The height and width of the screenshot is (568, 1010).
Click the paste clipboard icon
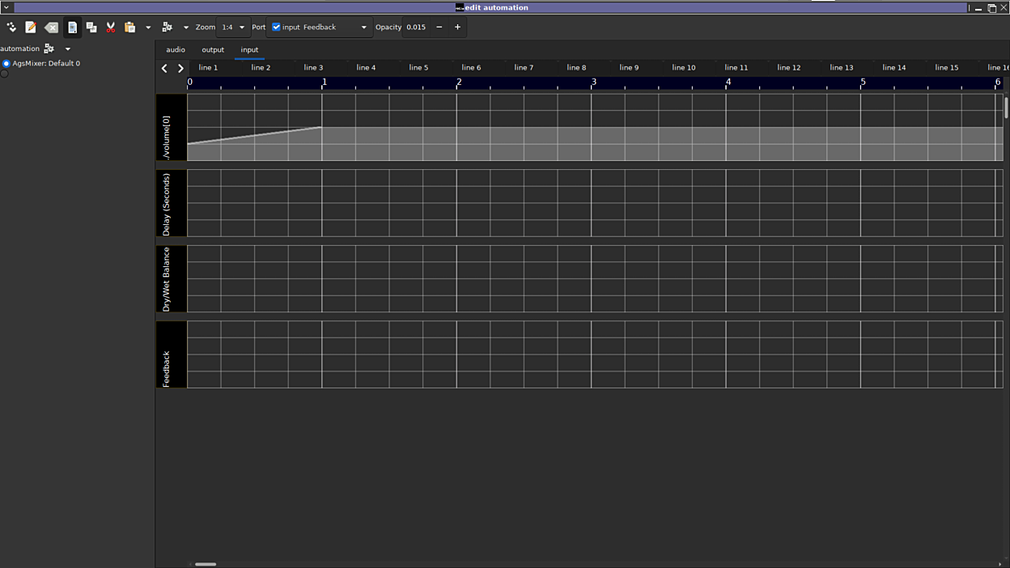coord(129,28)
